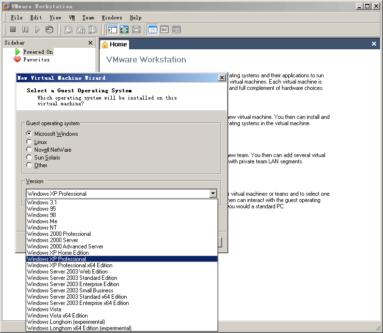Click the Reset toolbar icon

coord(49,29)
